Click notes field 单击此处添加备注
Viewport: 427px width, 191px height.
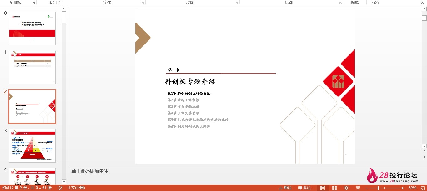pos(90,171)
